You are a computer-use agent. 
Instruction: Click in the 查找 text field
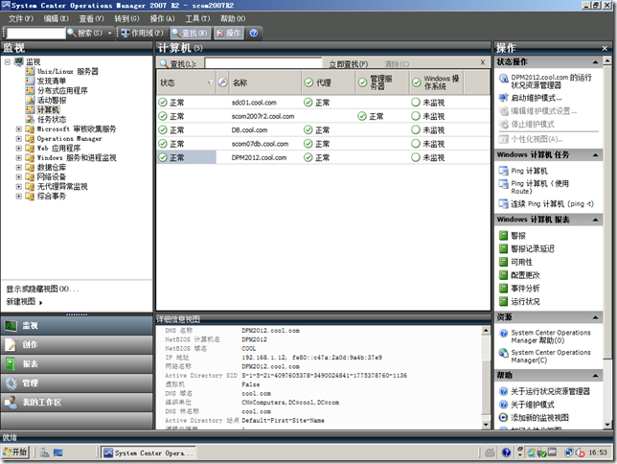pyautogui.click(x=263, y=63)
